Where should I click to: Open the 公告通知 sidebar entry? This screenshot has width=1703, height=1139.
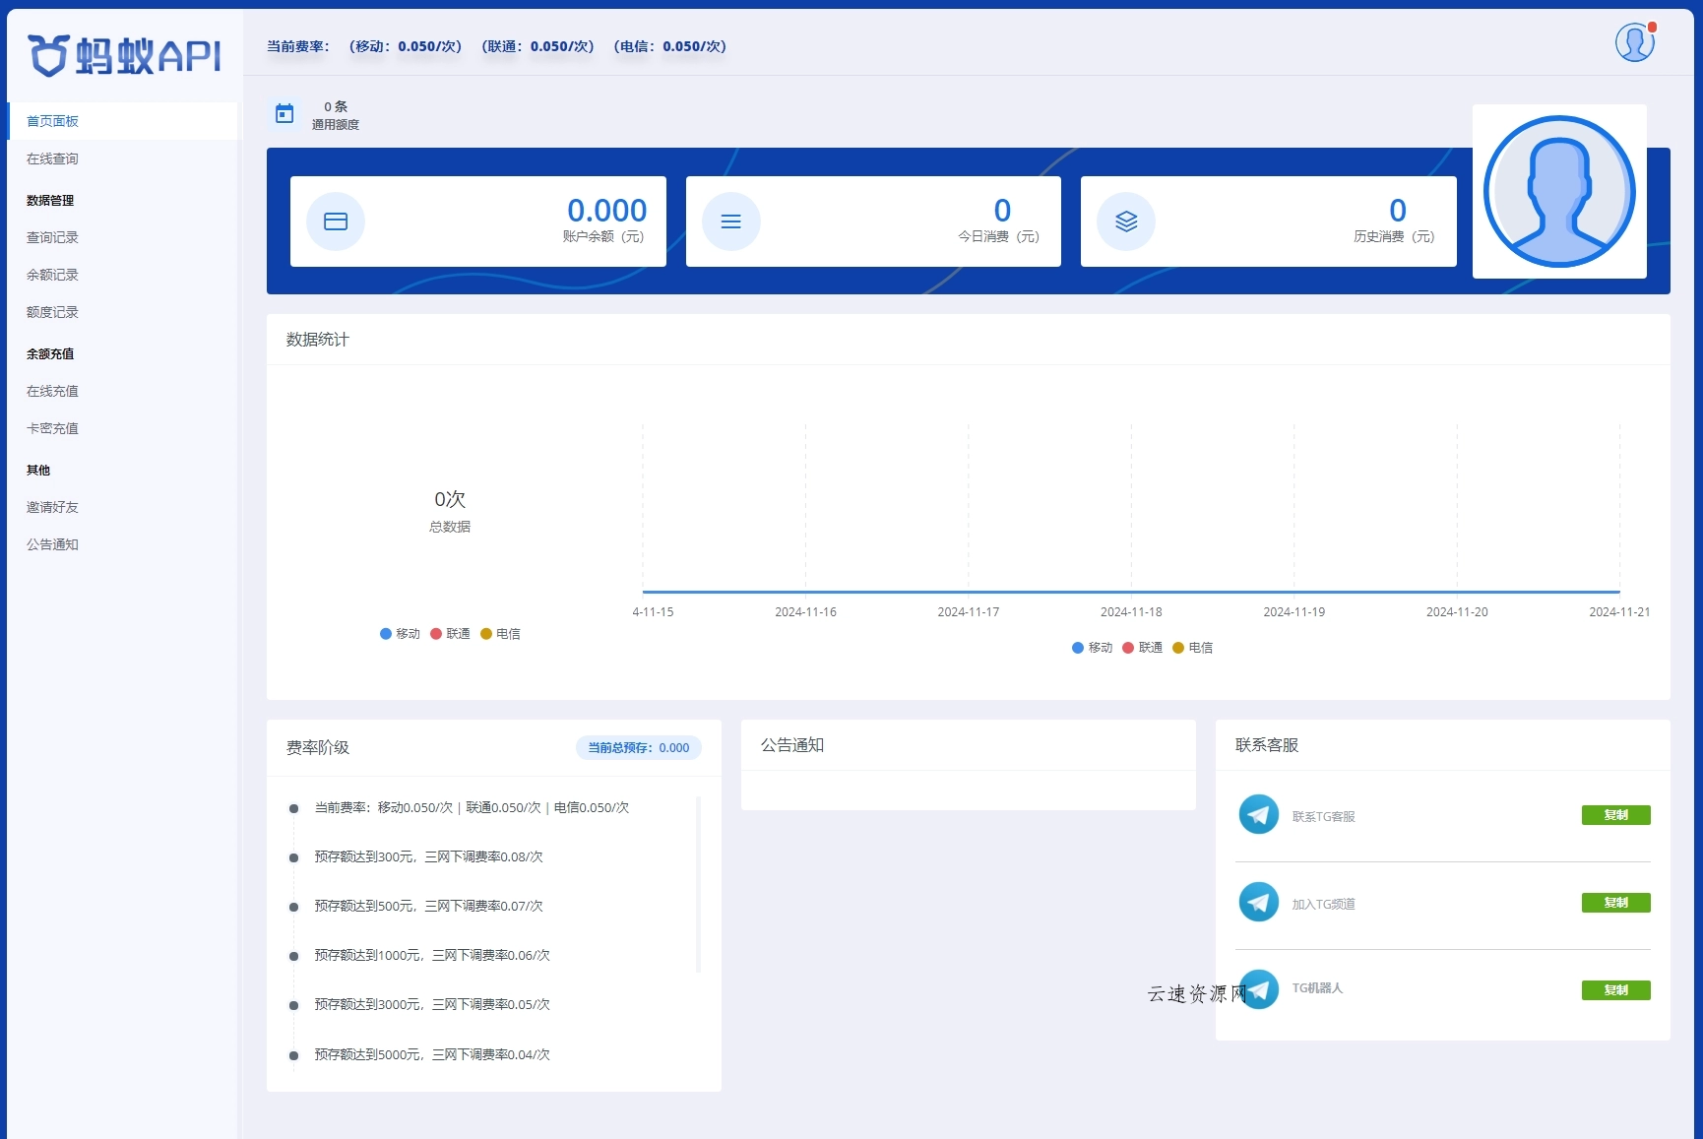coord(52,543)
